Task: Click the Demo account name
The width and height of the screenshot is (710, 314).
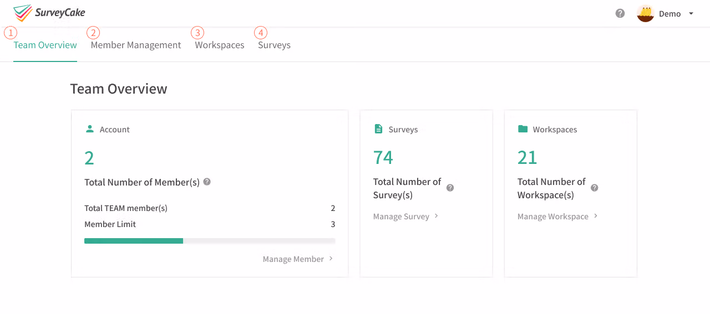Action: 670,14
